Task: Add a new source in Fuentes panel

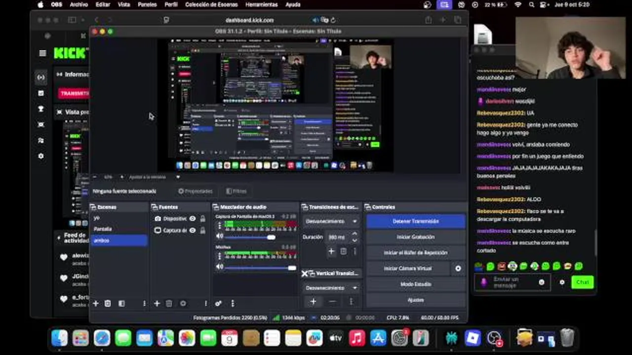Action: (157, 304)
